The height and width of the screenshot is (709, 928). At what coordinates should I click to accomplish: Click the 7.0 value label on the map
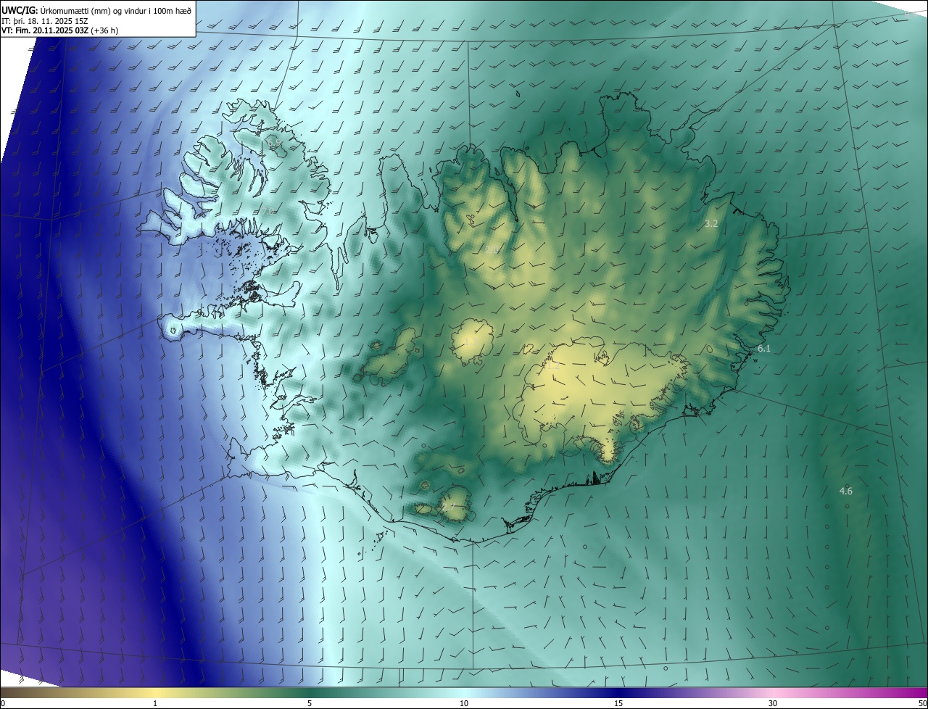[268, 211]
